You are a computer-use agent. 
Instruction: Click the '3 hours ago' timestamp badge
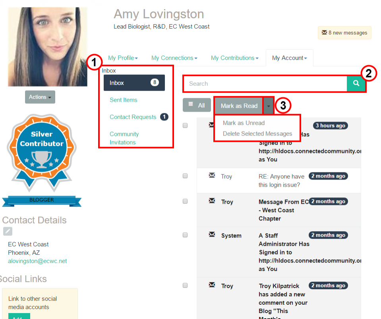pyautogui.click(x=330, y=126)
